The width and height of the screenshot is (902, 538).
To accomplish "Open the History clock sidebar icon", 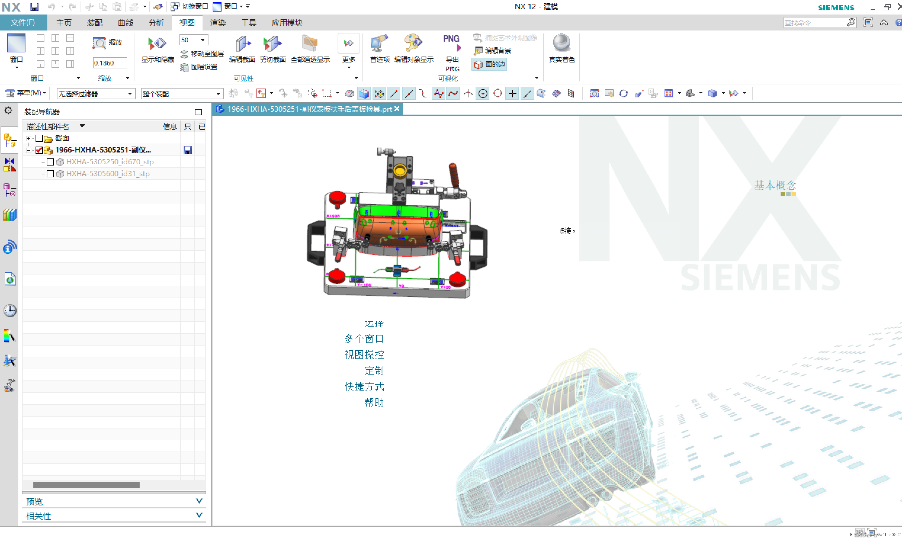I will (10, 311).
